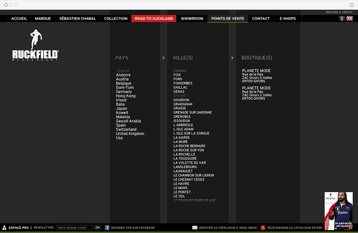The image size is (358, 233).
Task: Select France in the country list
Action: (x=123, y=71)
